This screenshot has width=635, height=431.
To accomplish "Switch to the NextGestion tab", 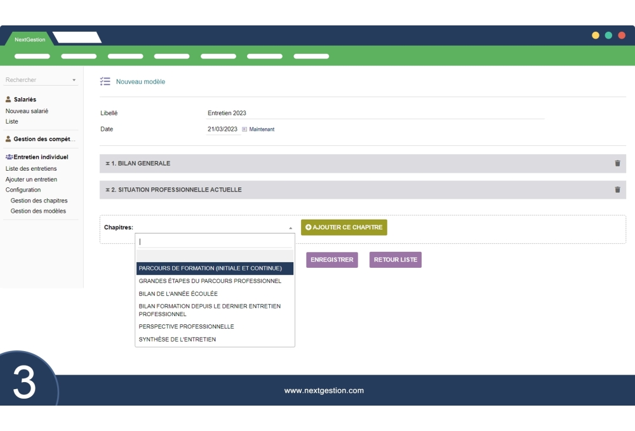I will pos(30,39).
